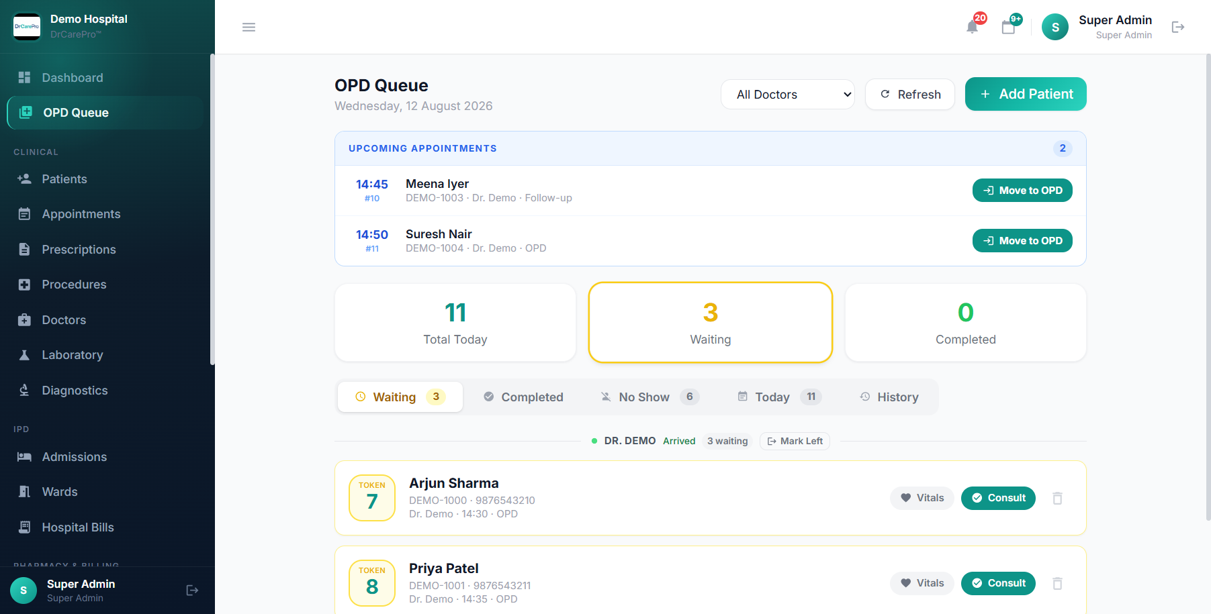
Task: Go to Hospital Bills in the sidebar
Action: pos(105,527)
